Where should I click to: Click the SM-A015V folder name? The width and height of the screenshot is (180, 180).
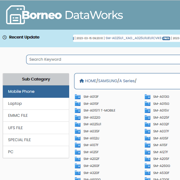point(161,110)
